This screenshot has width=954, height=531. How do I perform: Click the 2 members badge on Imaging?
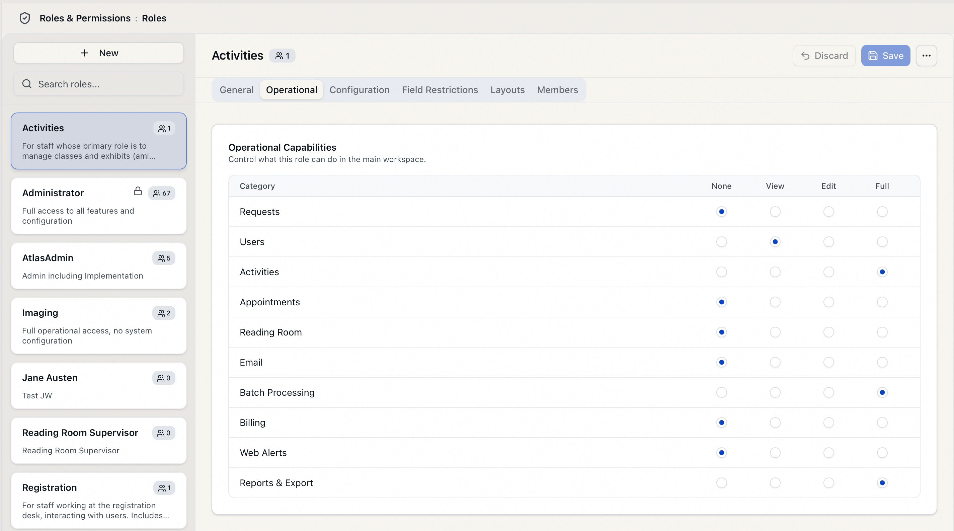click(x=164, y=313)
